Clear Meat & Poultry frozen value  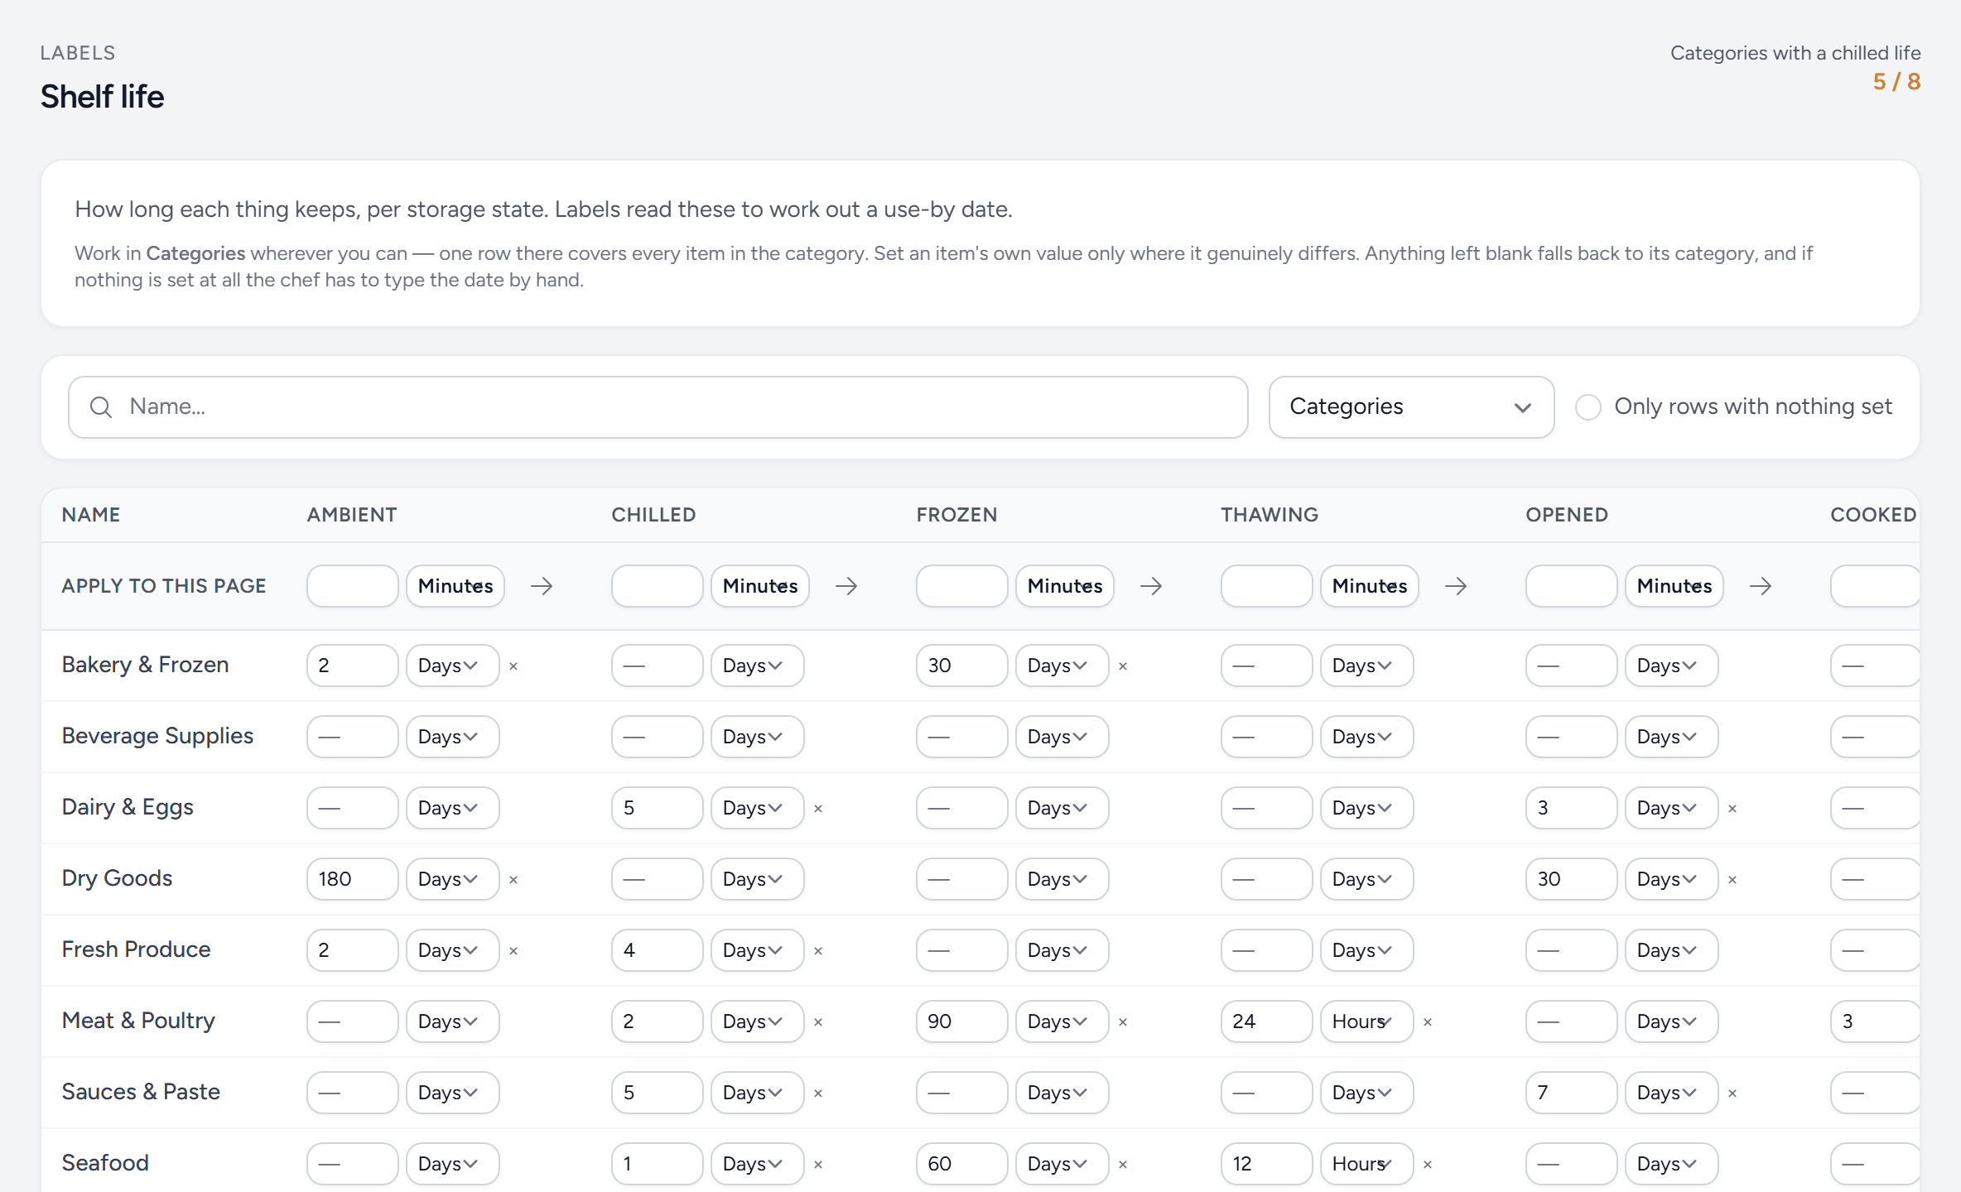click(1123, 1022)
